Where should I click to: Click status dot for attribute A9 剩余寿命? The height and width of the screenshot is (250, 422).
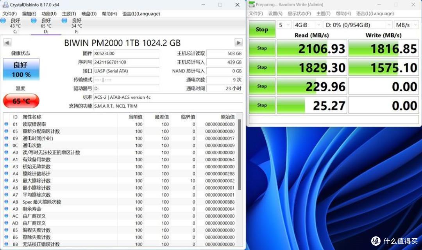[x=7, y=209]
